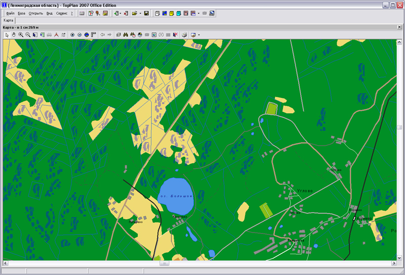
Task: Select the arrow pointer tool
Action: point(7,35)
